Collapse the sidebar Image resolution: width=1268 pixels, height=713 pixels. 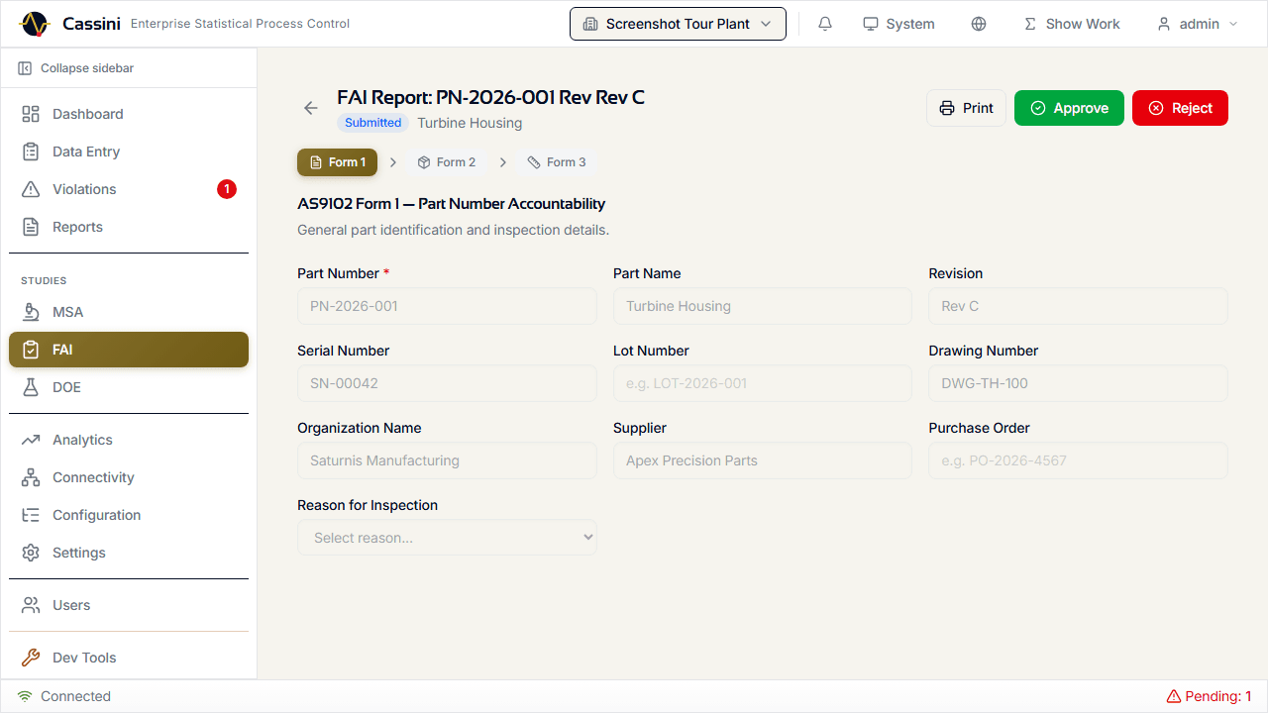[74, 67]
